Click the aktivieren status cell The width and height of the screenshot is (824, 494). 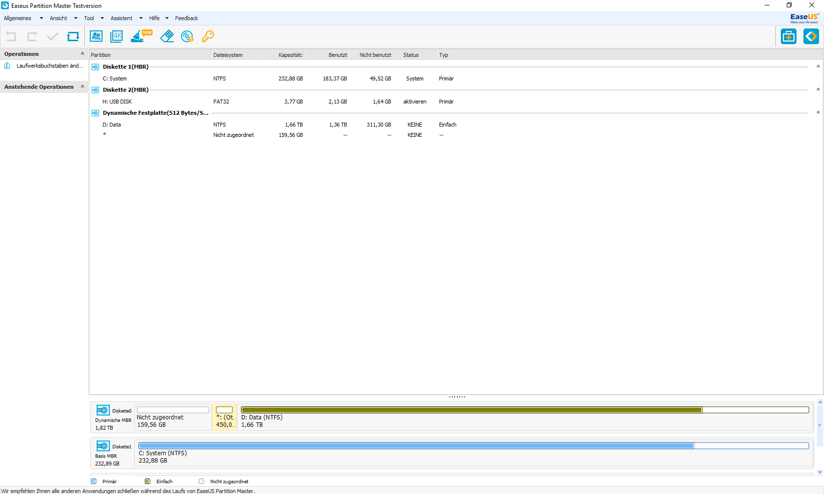point(415,102)
